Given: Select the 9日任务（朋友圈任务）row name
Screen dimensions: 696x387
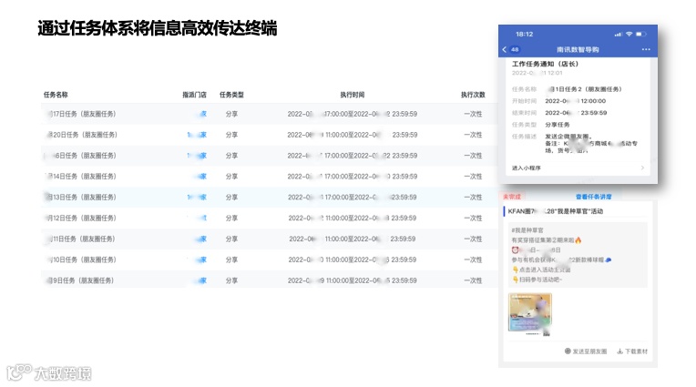Looking at the screenshot, I should 80,281.
